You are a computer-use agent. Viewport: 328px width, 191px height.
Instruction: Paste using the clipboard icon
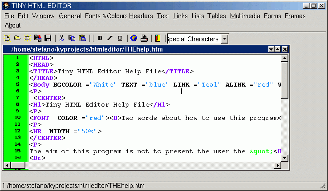coord(82,39)
